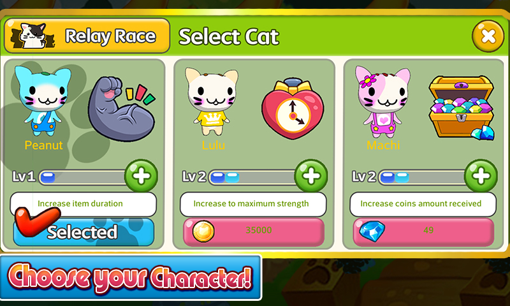510x306 pixels.
Task: Buy Machi for 49 gems
Action: pyautogui.click(x=423, y=231)
